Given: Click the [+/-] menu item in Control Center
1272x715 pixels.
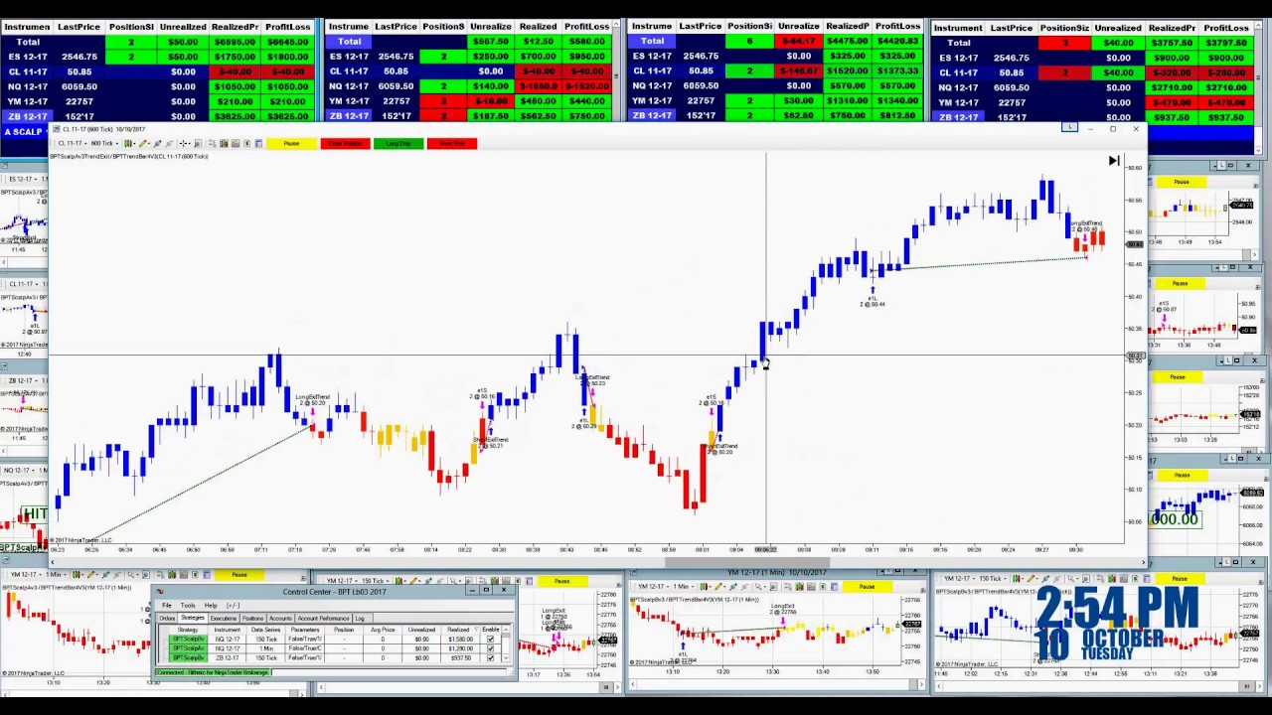Looking at the screenshot, I should pyautogui.click(x=234, y=606).
